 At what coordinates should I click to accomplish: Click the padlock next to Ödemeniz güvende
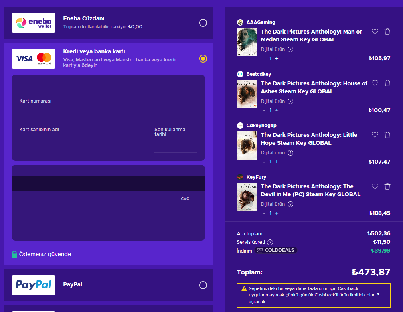(13, 254)
